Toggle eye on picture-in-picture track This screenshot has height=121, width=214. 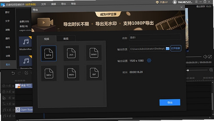[x=14, y=98]
